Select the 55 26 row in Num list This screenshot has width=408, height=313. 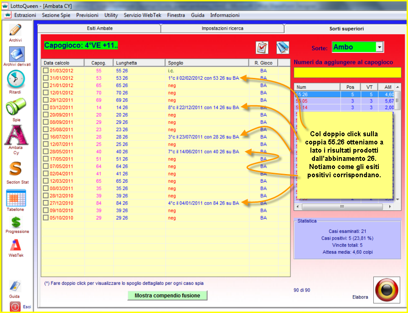[345, 94]
